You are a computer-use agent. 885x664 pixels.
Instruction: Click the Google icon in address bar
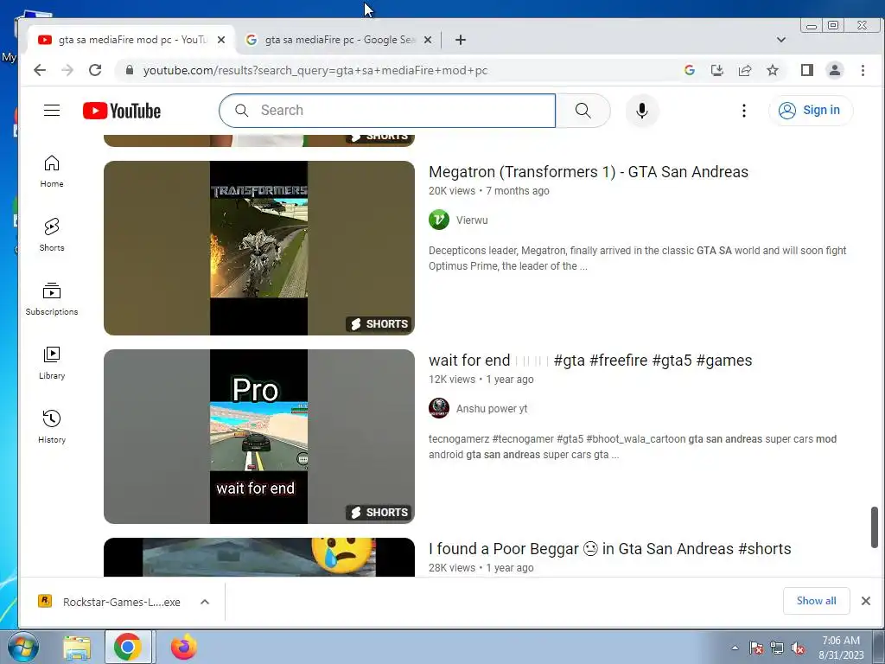pos(689,70)
